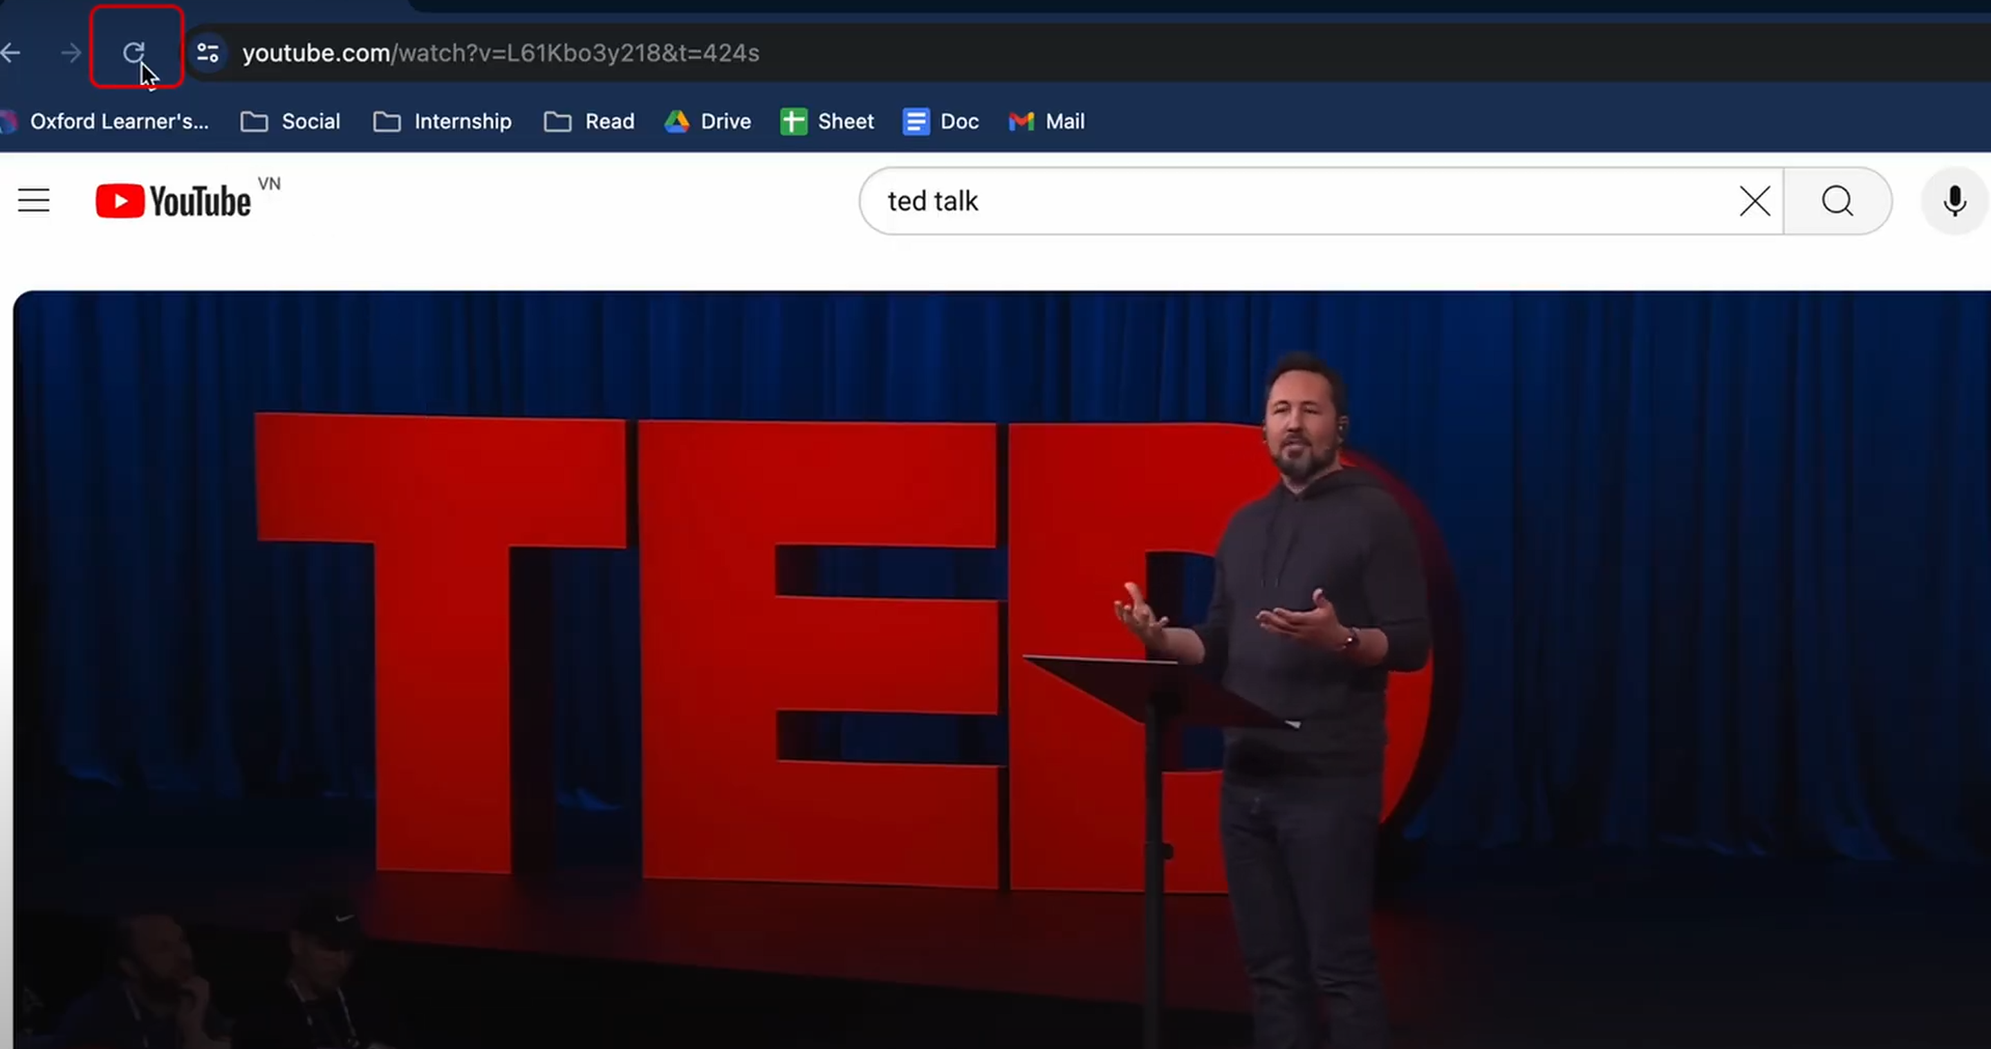Open the YouTube hamburger guide menu
The height and width of the screenshot is (1049, 1991).
point(34,201)
